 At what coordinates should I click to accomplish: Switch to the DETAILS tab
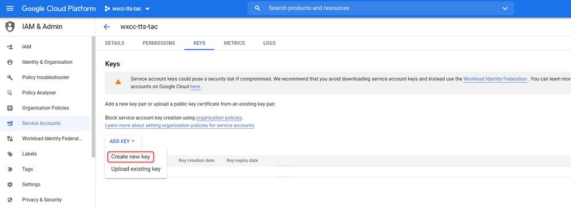coord(115,43)
